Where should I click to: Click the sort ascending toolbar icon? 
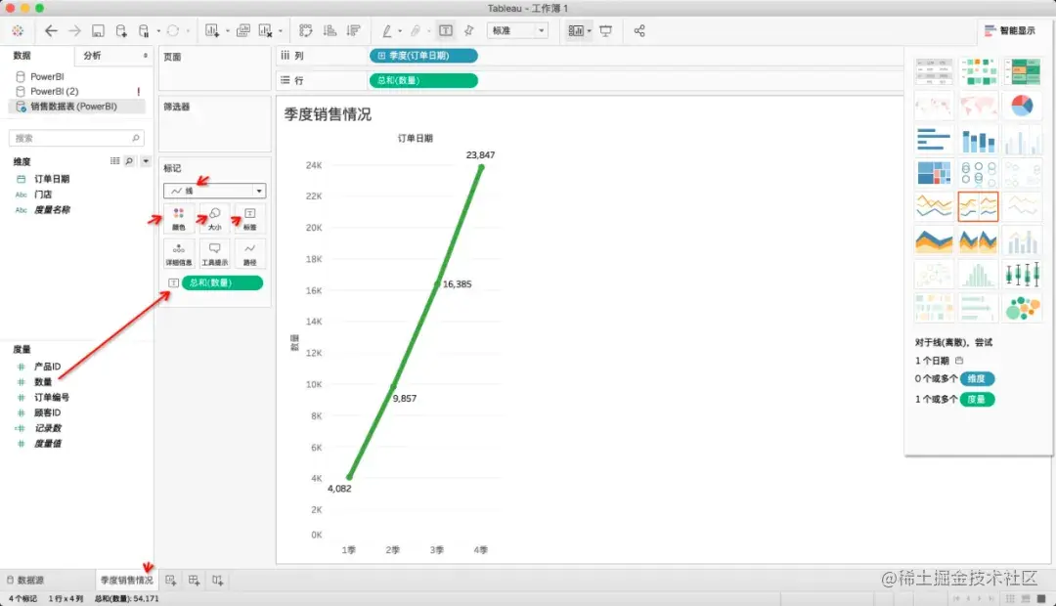pyautogui.click(x=330, y=31)
